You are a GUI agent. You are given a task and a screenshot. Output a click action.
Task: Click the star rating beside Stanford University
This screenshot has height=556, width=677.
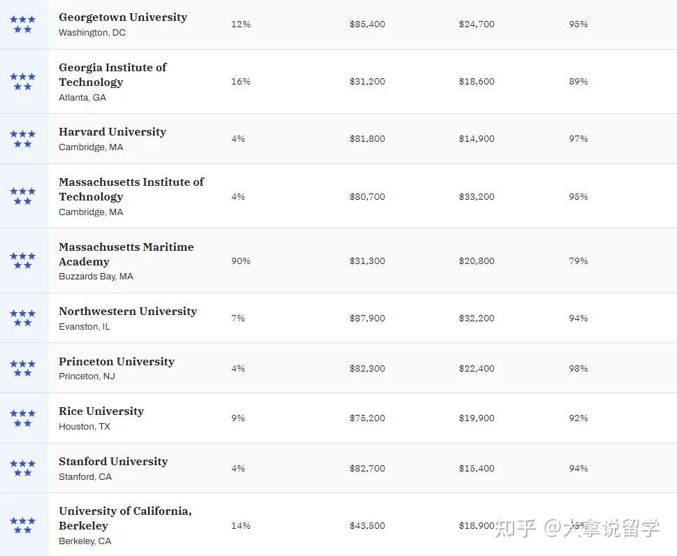[x=22, y=468]
